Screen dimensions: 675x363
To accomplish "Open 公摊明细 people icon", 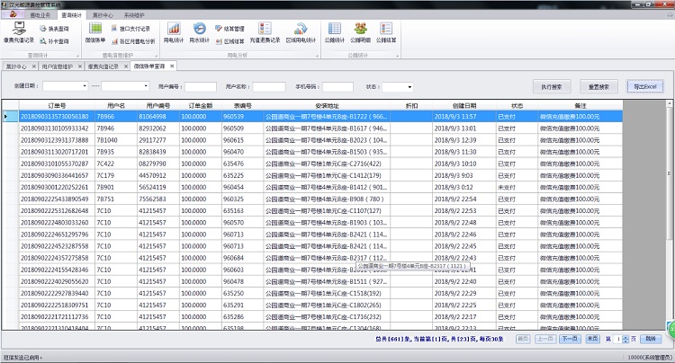I will pyautogui.click(x=360, y=32).
